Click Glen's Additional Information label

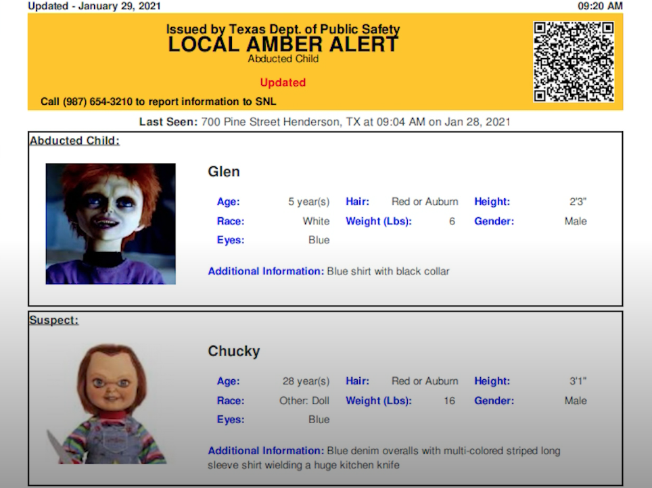[266, 271]
